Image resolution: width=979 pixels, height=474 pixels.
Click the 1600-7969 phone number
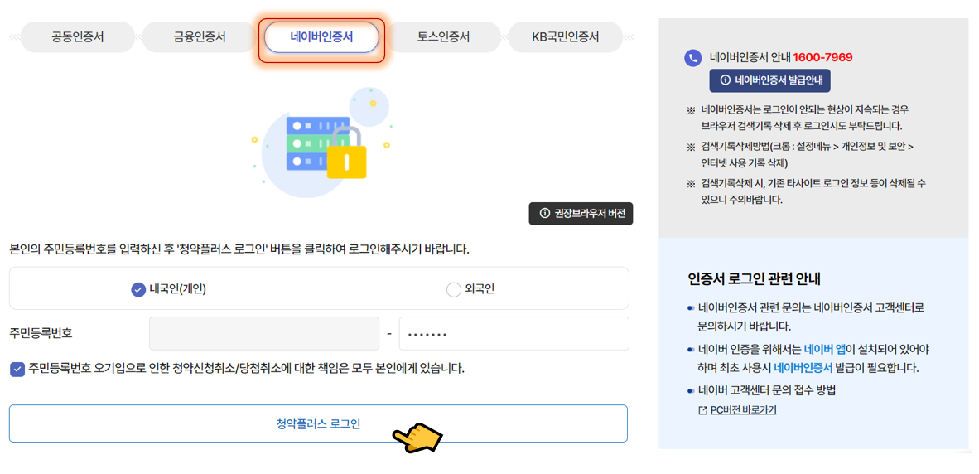point(823,57)
